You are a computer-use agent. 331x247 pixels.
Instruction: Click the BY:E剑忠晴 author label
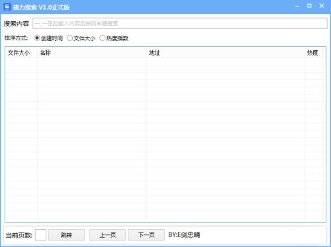184,234
